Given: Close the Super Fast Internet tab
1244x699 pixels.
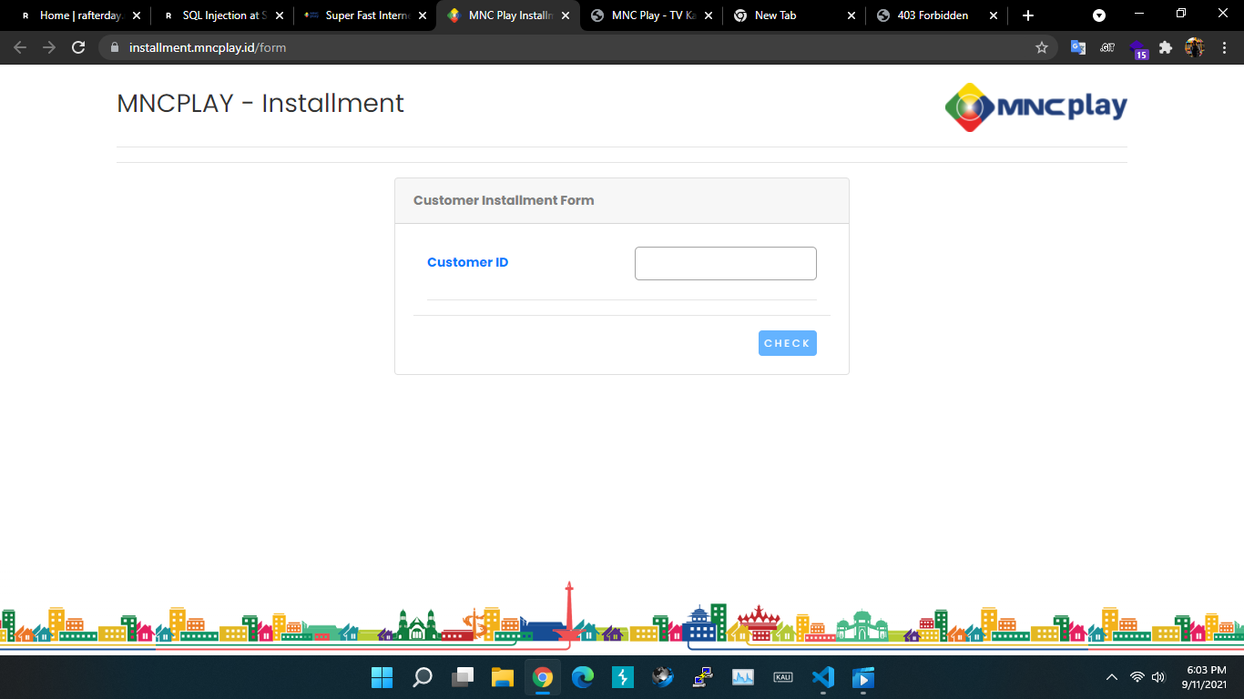Looking at the screenshot, I should click(x=422, y=15).
